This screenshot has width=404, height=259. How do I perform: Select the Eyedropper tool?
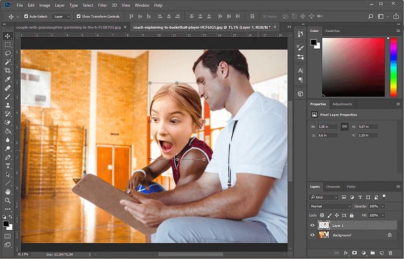point(8,79)
